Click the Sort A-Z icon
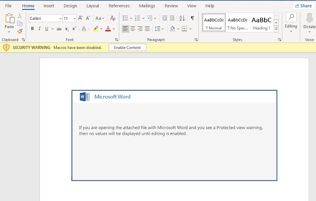 point(182,18)
